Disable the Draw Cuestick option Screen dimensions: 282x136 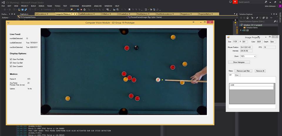pyautogui.click(x=11, y=66)
